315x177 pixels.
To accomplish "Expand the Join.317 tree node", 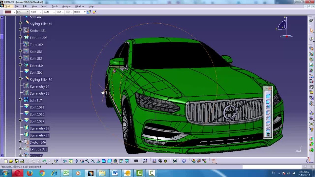I will 20,100.
